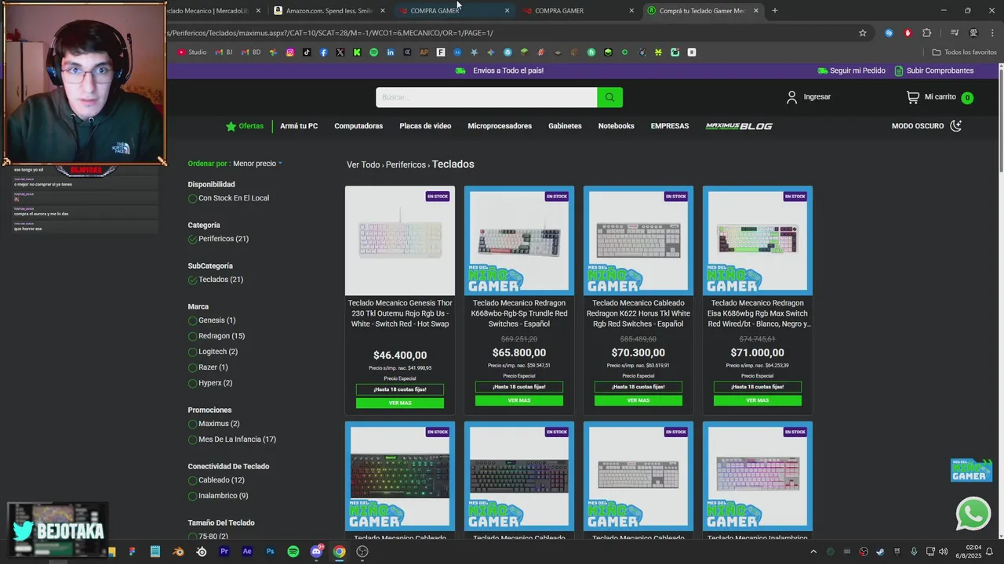Open the Gabinetes menu
Image resolution: width=1004 pixels, height=564 pixels.
(565, 126)
